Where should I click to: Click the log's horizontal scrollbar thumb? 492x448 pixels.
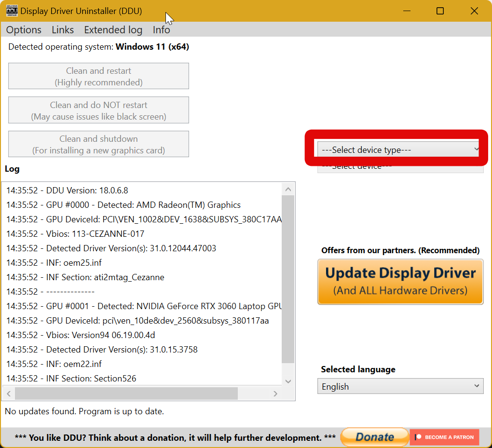tap(126, 394)
